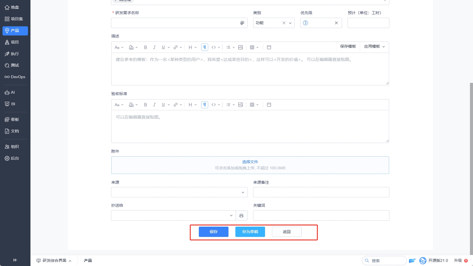Open the color palette for requirement name
Screen dimensions: 473x266
pyautogui.click(x=242, y=23)
